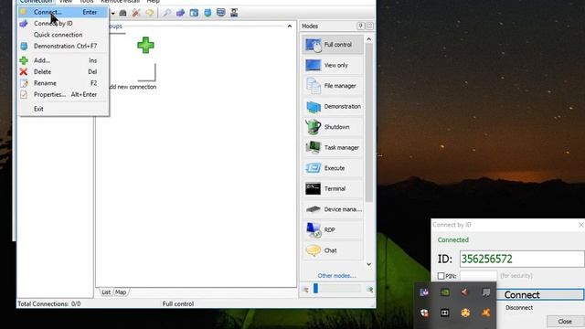Choose Connect by ID menu entry
The height and width of the screenshot is (329, 585).
pos(63,24)
